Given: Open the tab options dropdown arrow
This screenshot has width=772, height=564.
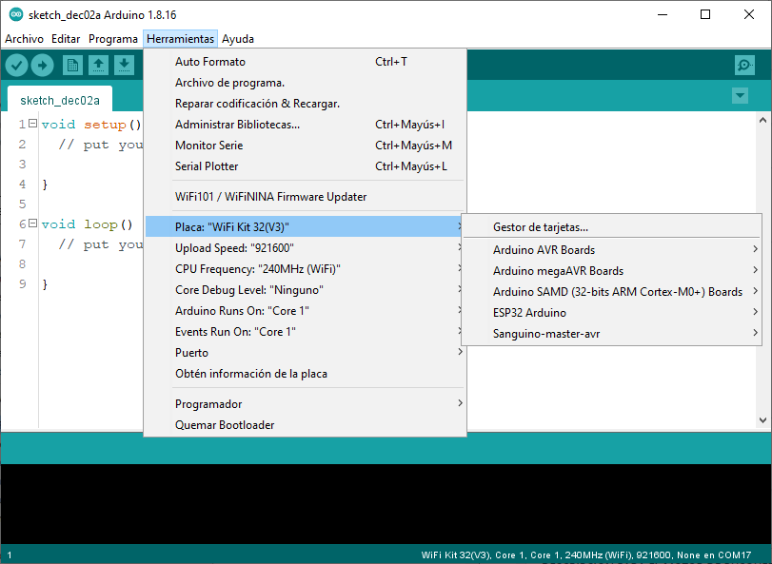Looking at the screenshot, I should tap(740, 95).
